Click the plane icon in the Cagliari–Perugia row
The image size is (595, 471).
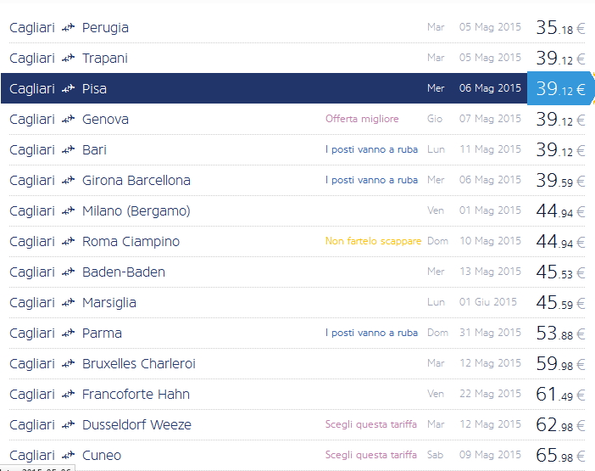(69, 28)
